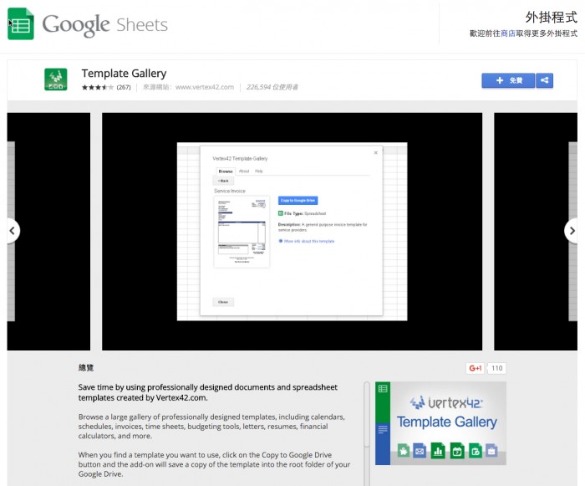
Task: Click the Template Gallery title text
Action: click(x=124, y=74)
